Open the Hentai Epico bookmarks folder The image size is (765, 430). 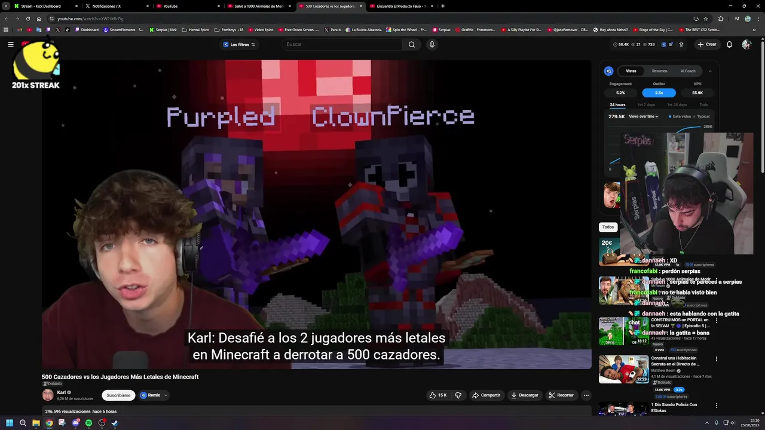pyautogui.click(x=195, y=29)
